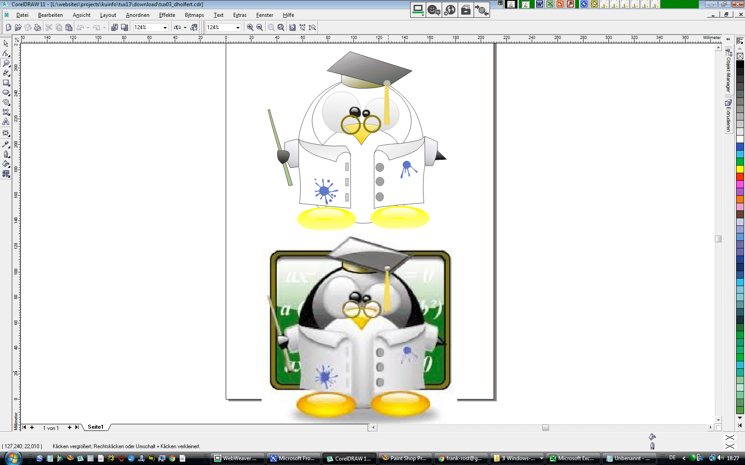Click the horizontal scrollbar thumb
The width and height of the screenshot is (745, 465).
[x=545, y=427]
